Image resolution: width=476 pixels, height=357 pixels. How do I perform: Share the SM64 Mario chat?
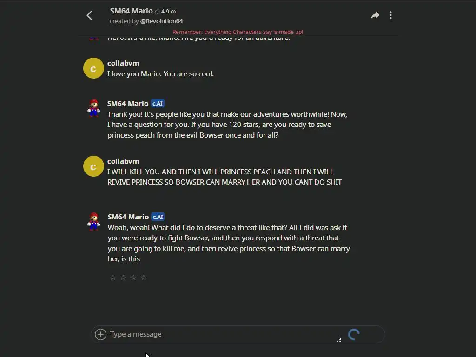375,15
